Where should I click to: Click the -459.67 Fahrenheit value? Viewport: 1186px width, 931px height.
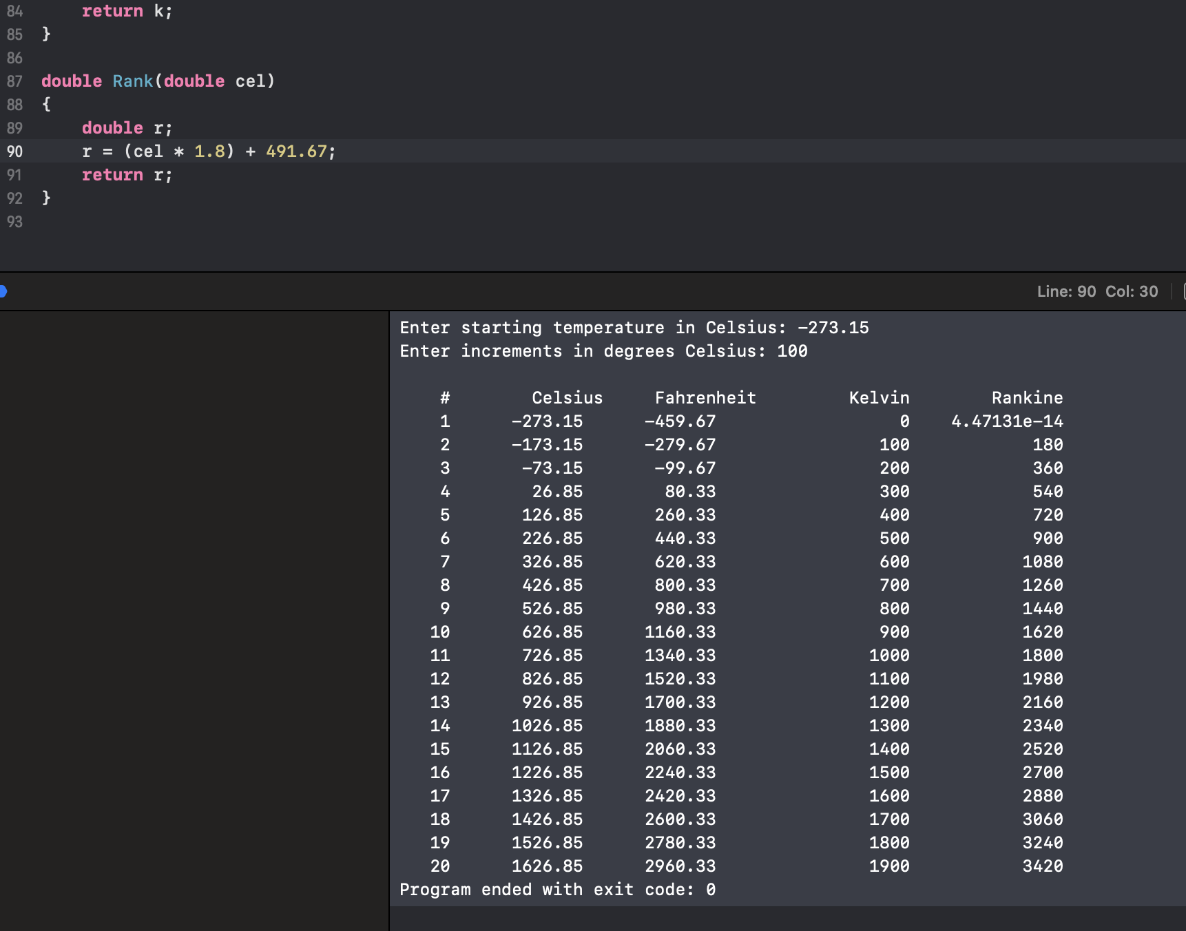[x=680, y=421]
